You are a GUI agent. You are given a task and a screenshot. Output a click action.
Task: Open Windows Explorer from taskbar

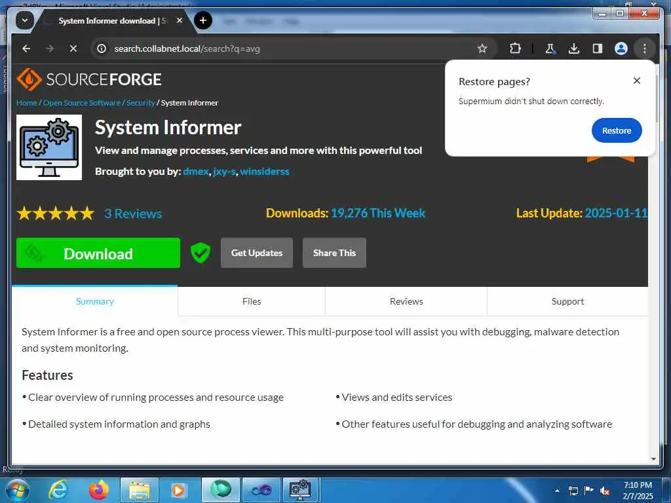tap(140, 490)
